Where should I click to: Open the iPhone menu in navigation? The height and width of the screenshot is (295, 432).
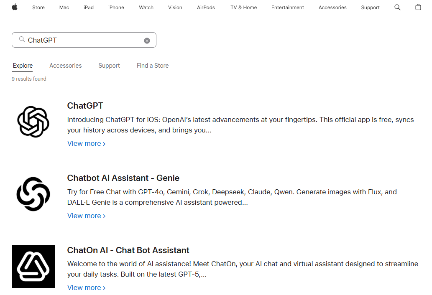click(116, 8)
